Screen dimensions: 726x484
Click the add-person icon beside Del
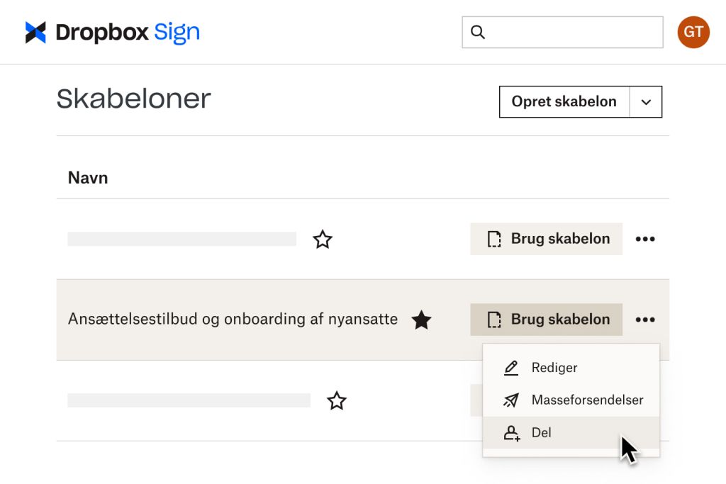point(510,432)
